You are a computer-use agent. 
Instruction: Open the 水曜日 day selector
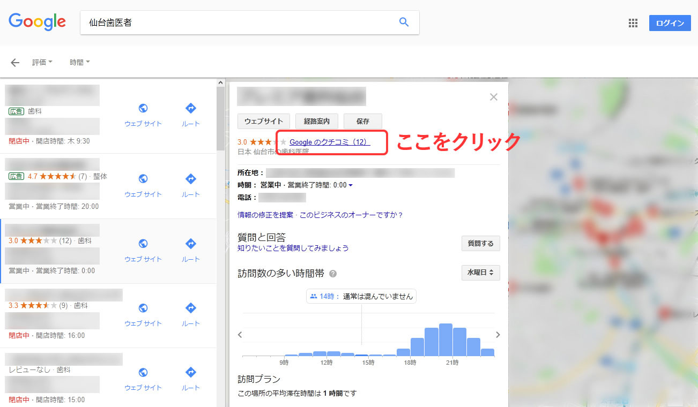tap(481, 273)
